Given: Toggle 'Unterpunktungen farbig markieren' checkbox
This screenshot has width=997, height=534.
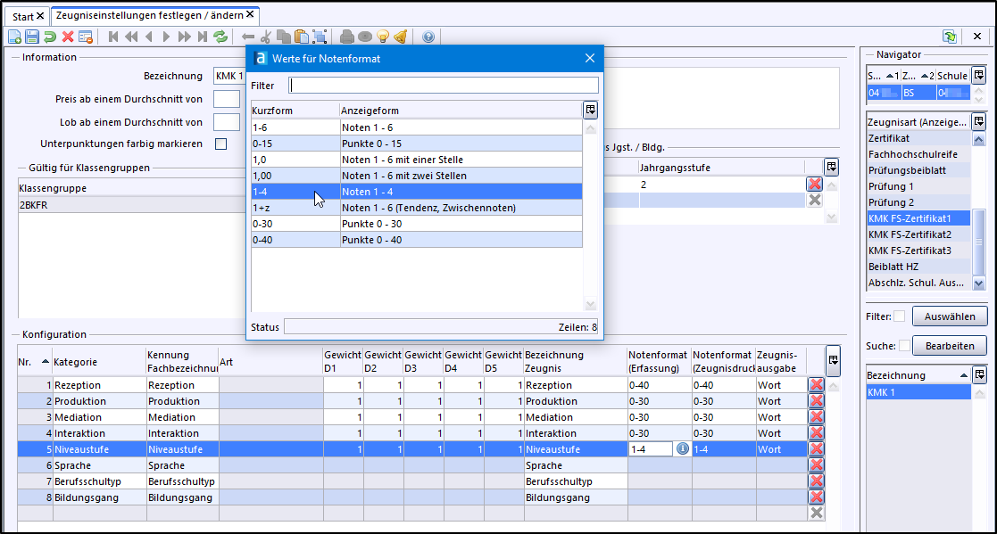Looking at the screenshot, I should point(221,144).
